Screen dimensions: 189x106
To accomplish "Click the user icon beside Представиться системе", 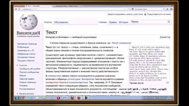I will (x=145, y=14).
